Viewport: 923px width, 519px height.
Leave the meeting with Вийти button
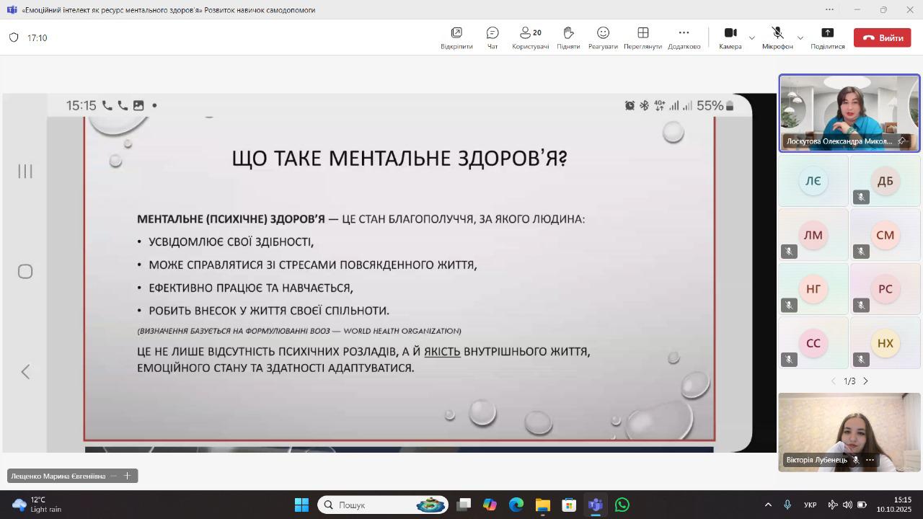[882, 37]
